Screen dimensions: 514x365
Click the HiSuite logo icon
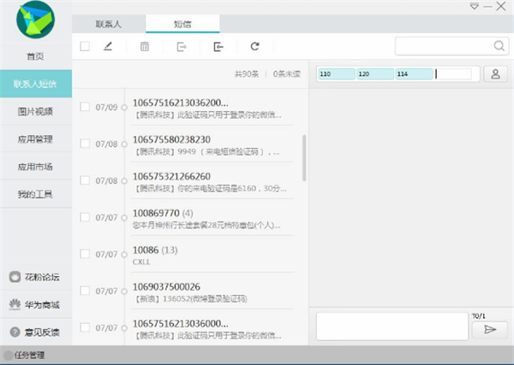coord(35,20)
